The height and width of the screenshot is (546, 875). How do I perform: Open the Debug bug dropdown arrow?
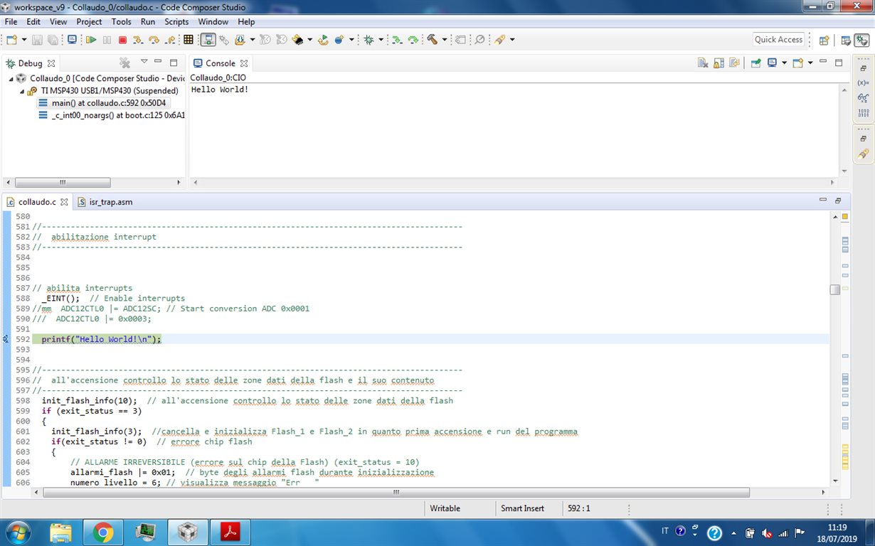[x=381, y=40]
